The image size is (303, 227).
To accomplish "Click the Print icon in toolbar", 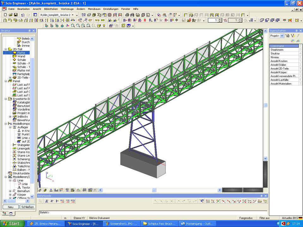I will 127,15.
